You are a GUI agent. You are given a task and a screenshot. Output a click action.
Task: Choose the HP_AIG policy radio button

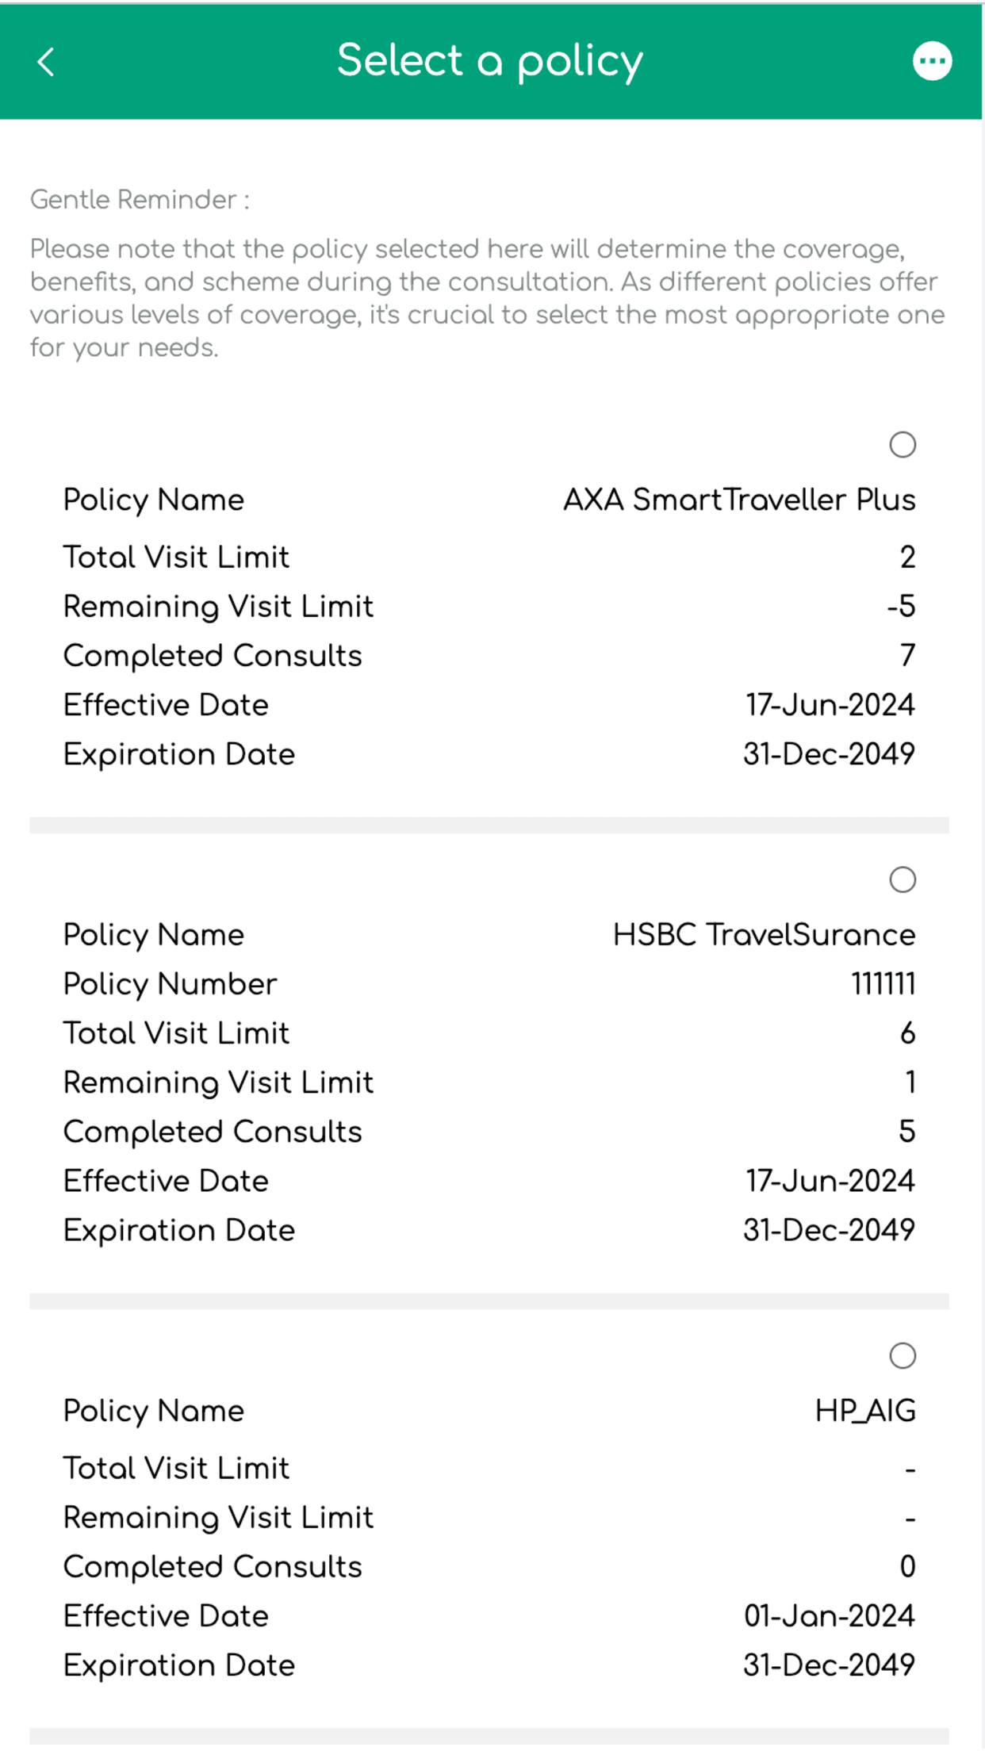[903, 1355]
